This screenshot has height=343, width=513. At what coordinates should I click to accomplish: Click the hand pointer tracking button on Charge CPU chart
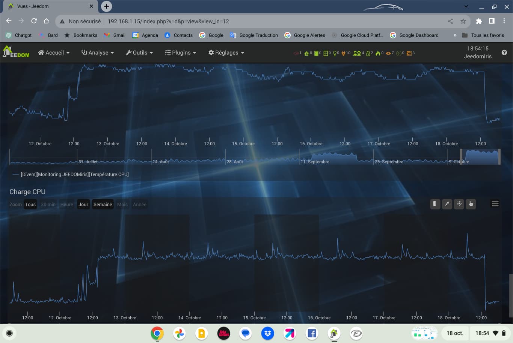tap(471, 204)
